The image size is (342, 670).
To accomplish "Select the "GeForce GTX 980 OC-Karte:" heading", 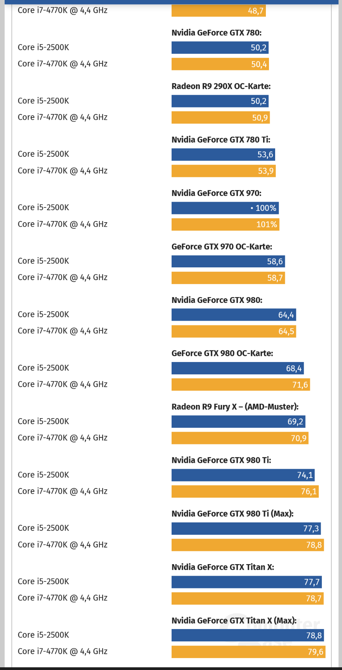I will click(x=222, y=354).
